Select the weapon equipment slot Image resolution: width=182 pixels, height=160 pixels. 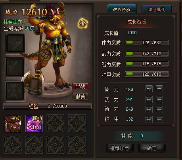click(15, 43)
